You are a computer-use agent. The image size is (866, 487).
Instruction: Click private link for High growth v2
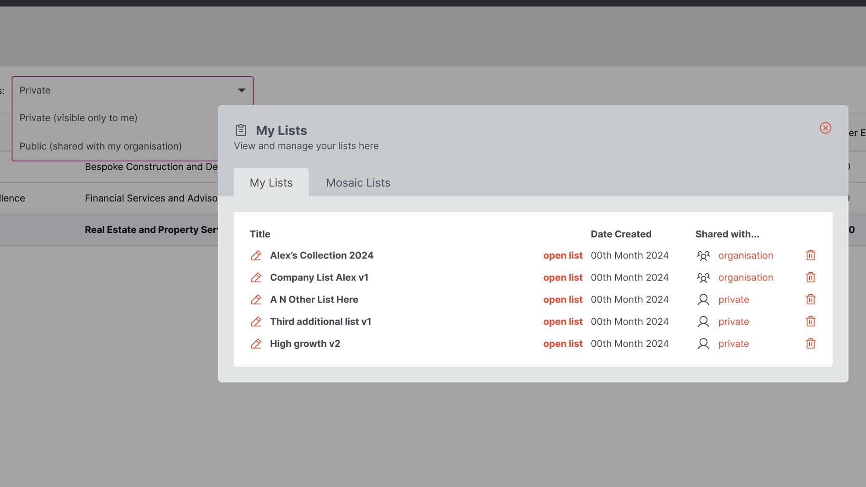(x=734, y=344)
